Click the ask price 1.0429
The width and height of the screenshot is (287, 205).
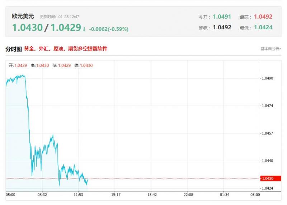pos(66,28)
